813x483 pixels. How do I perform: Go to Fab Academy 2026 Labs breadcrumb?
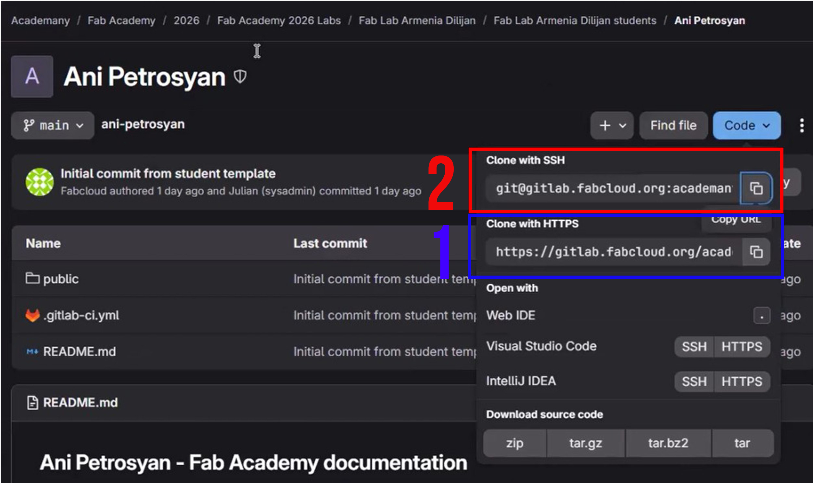(x=279, y=20)
